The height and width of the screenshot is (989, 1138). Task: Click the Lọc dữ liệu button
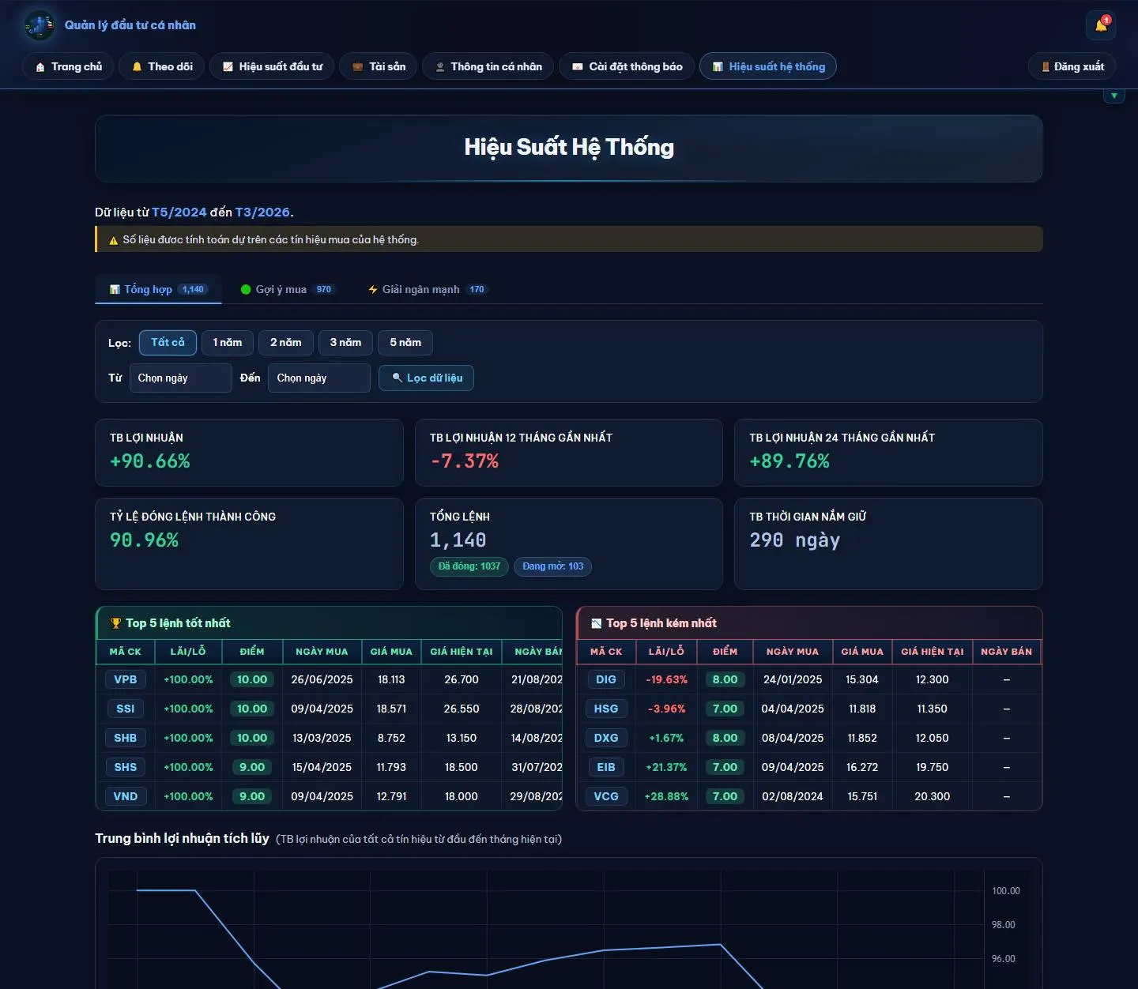(426, 378)
